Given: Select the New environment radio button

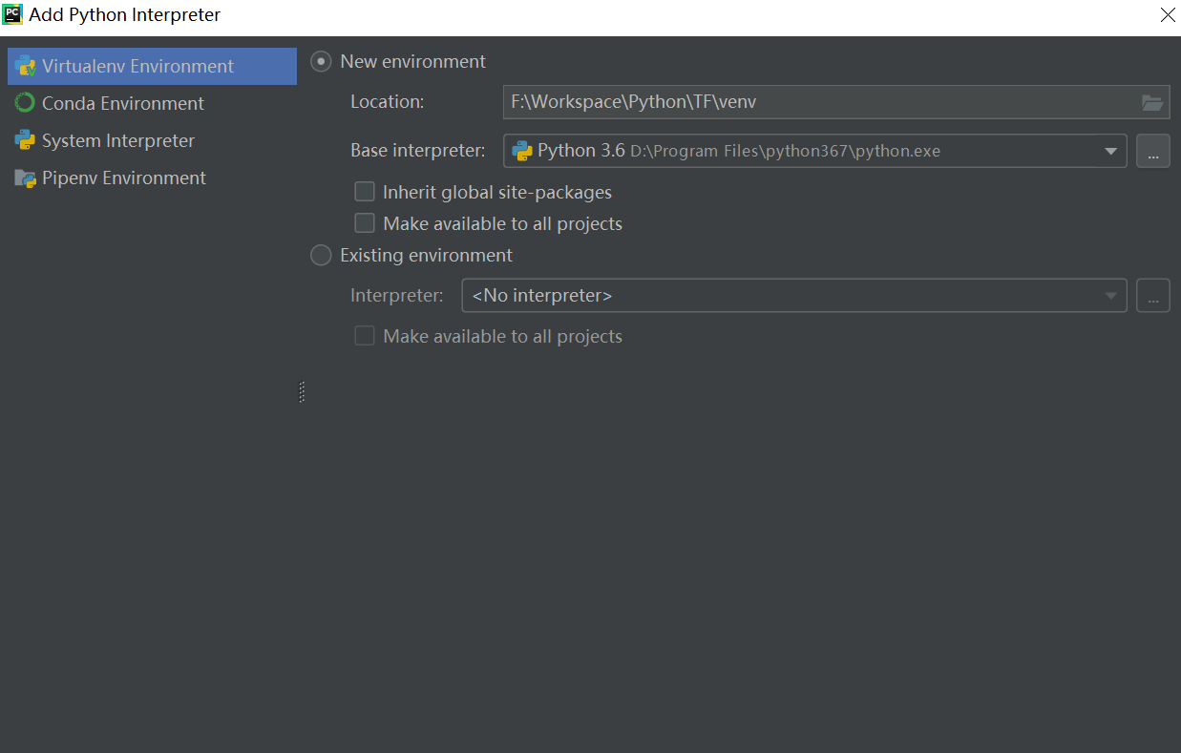Looking at the screenshot, I should click(322, 61).
